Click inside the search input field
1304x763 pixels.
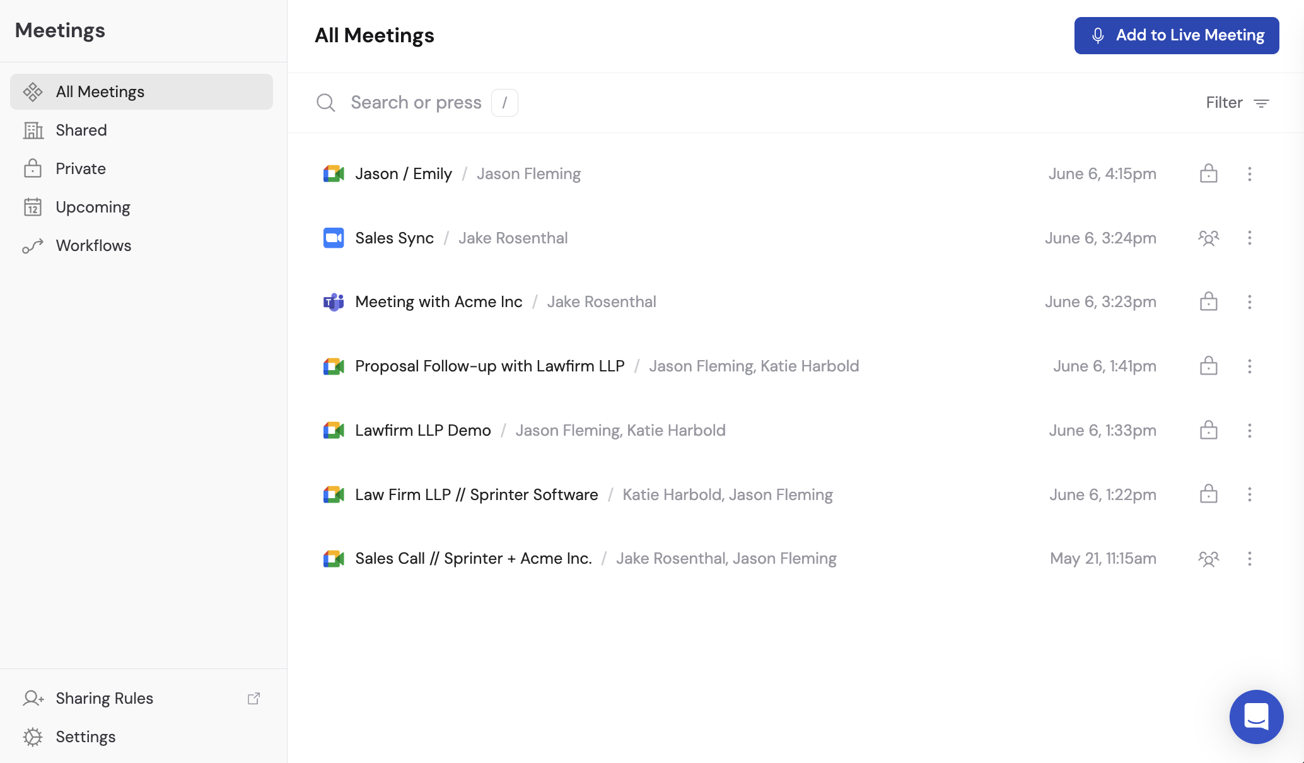416,102
